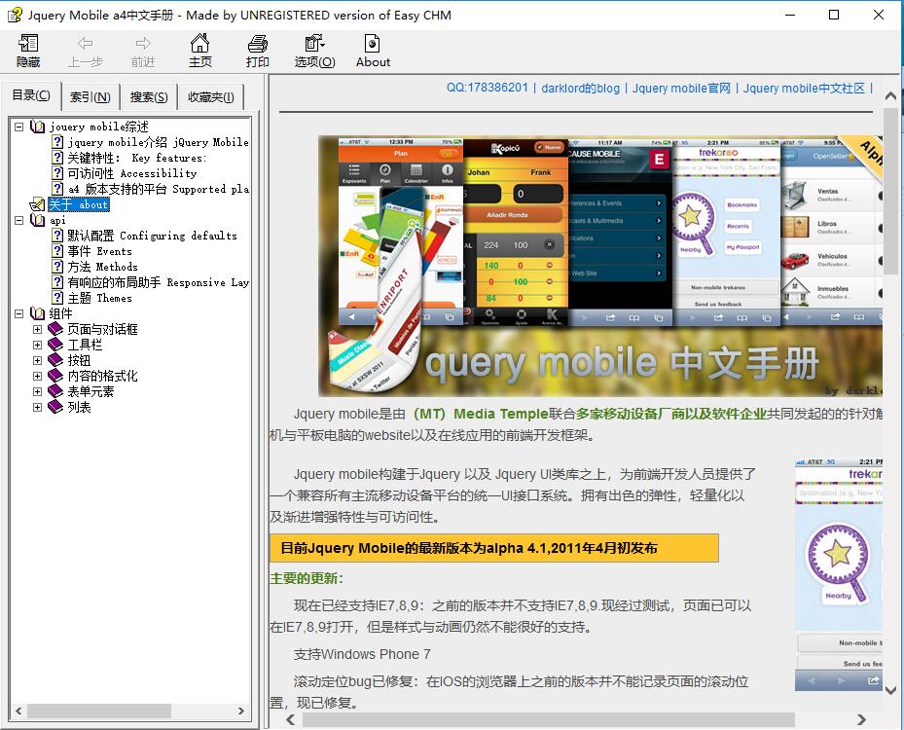
Task: Go to 主页 home icon
Action: [x=200, y=43]
